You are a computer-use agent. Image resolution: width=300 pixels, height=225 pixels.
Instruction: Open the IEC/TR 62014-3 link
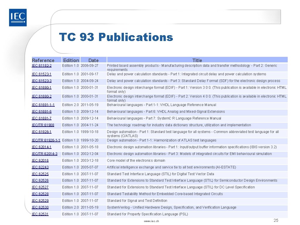click(45, 154)
